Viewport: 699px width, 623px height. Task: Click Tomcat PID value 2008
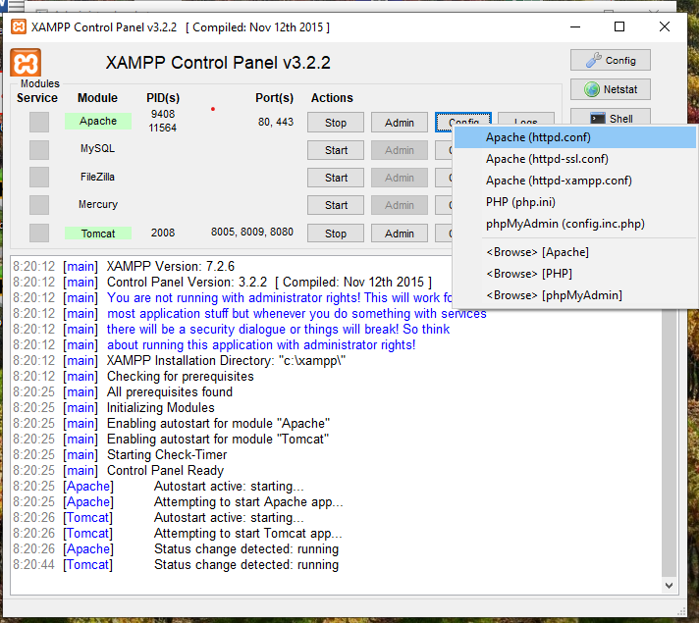(163, 233)
